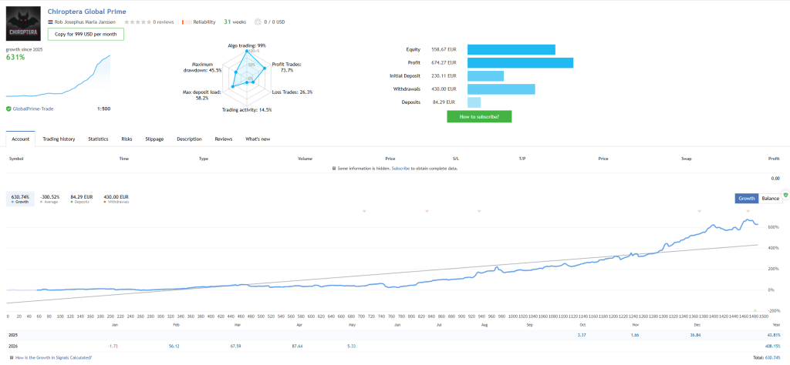The height and width of the screenshot is (365, 790).
Task: Toggle the Average series in chart legend
Action: pos(49,199)
